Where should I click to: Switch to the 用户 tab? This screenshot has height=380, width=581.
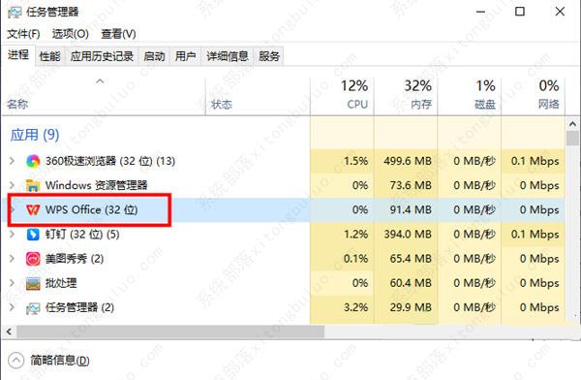(186, 56)
